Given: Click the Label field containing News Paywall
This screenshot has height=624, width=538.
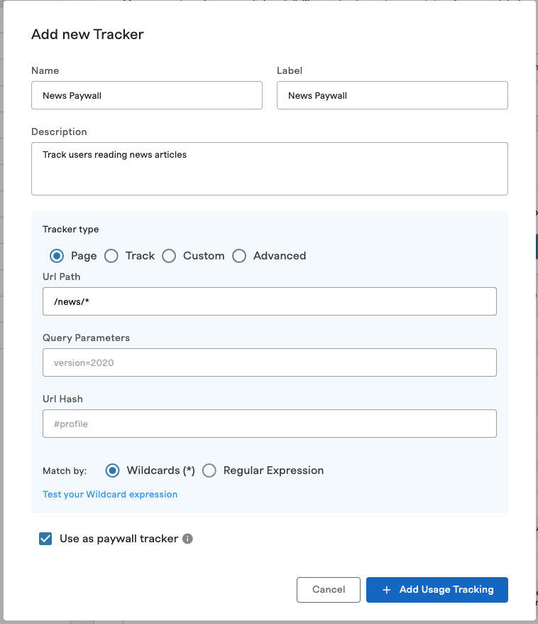Looking at the screenshot, I should (392, 95).
